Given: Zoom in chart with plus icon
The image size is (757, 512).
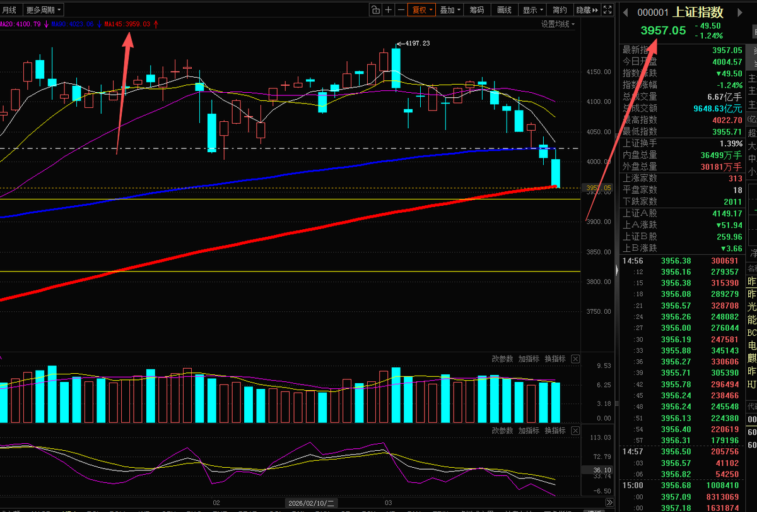Looking at the screenshot, I should 388,9.
